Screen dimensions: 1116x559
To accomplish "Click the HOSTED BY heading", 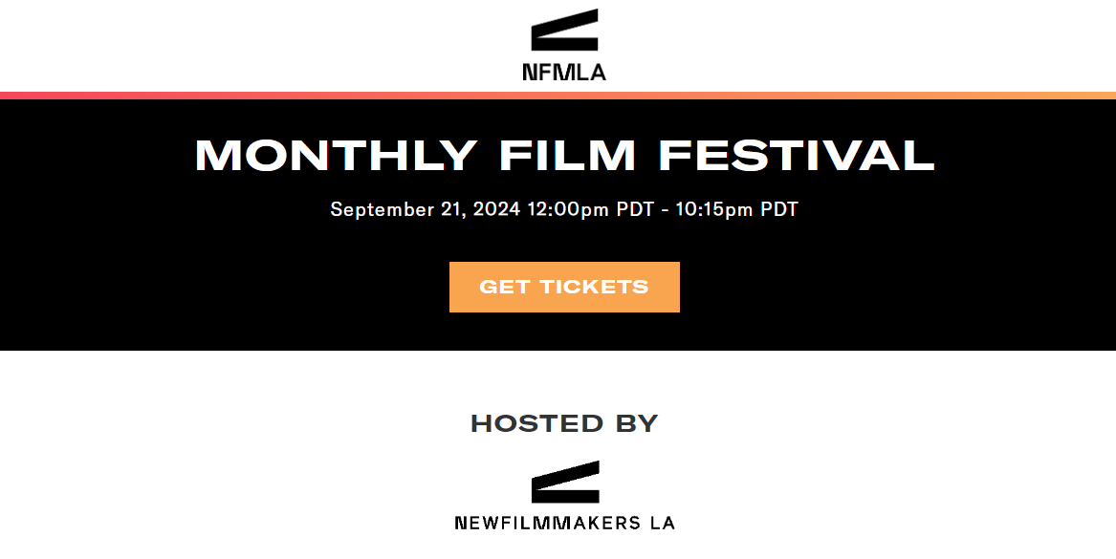I will (564, 424).
